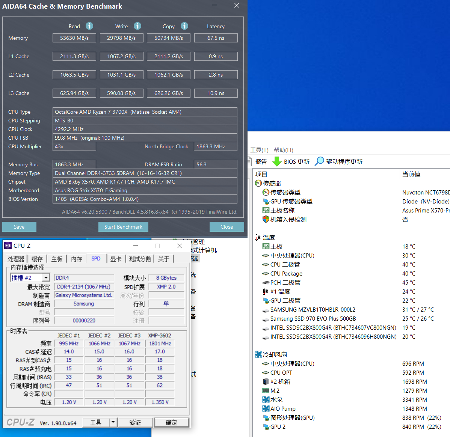Click the 机箱入侵检测 shield icon

pyautogui.click(x=266, y=220)
